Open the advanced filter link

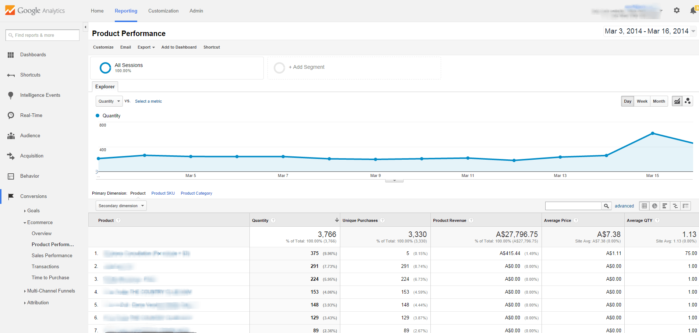tap(624, 206)
